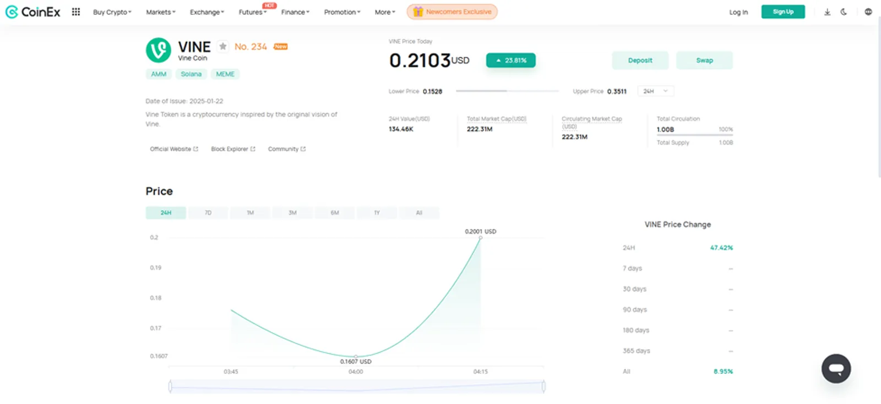Open the Block Explorer link

[233, 149]
